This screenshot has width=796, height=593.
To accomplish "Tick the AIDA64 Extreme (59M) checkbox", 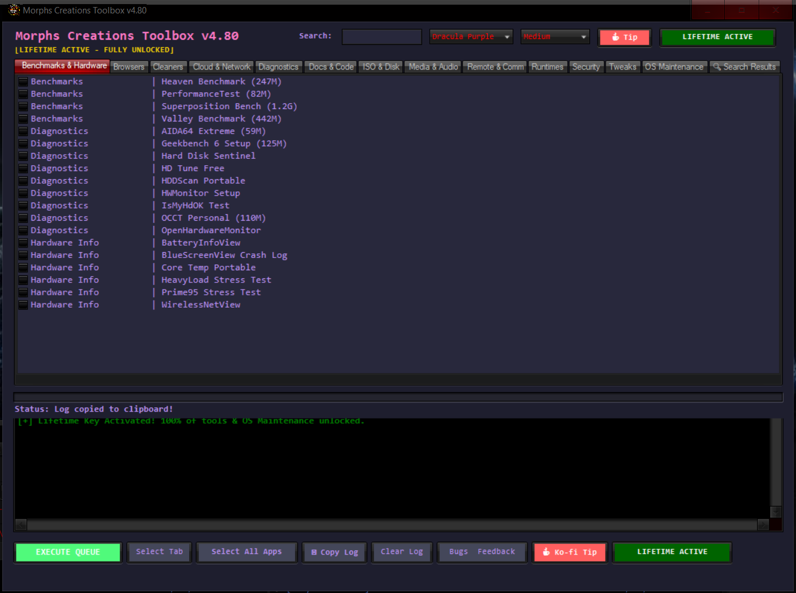I will click(23, 131).
